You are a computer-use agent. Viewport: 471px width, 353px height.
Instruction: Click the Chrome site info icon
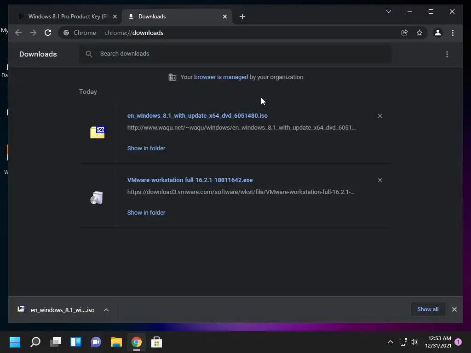tap(66, 33)
